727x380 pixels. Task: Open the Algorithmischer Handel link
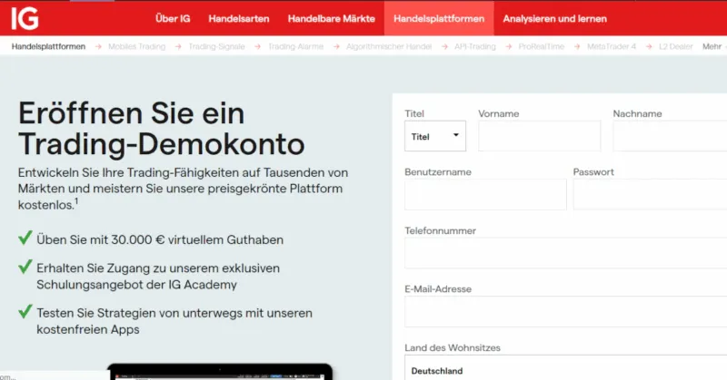(x=389, y=46)
